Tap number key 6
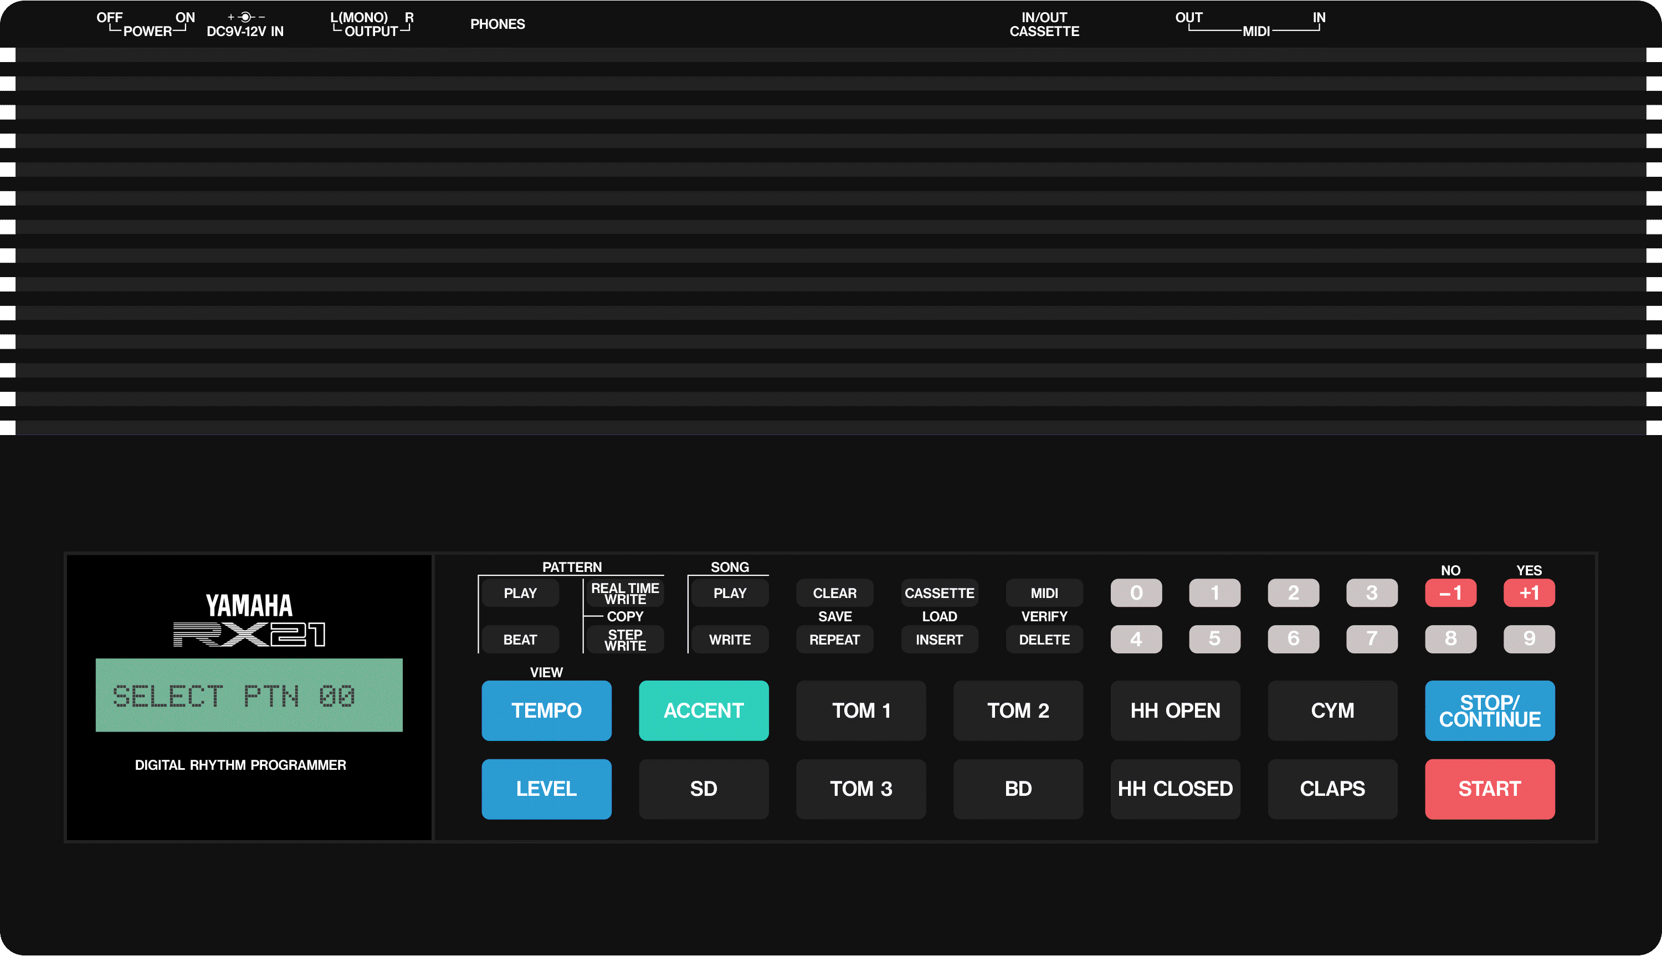The height and width of the screenshot is (956, 1662). 1293,639
